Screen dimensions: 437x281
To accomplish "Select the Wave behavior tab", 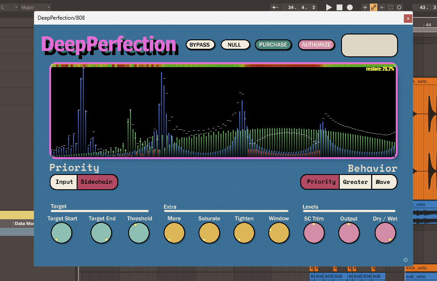I will point(384,182).
